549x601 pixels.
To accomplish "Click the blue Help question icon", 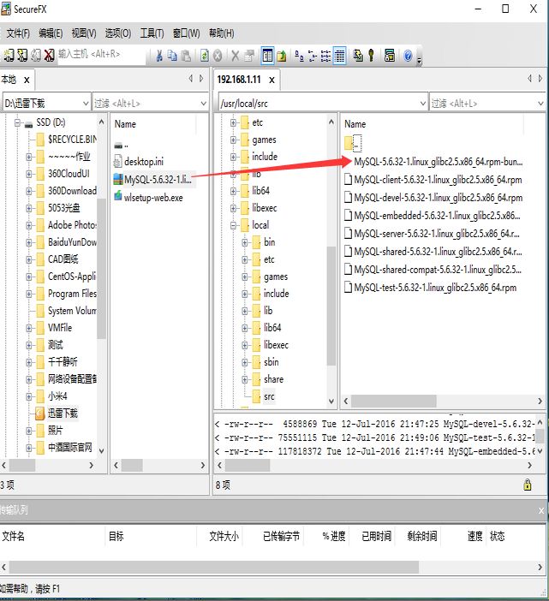I will 408,56.
